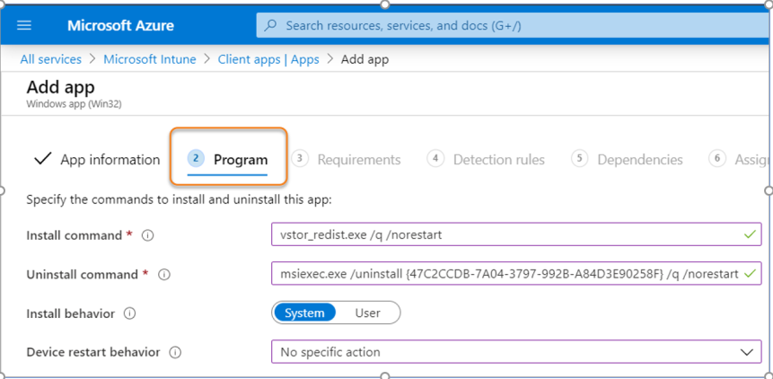Expand Device restart behavior dropdown
Screen dimensions: 773x379
pos(515,352)
